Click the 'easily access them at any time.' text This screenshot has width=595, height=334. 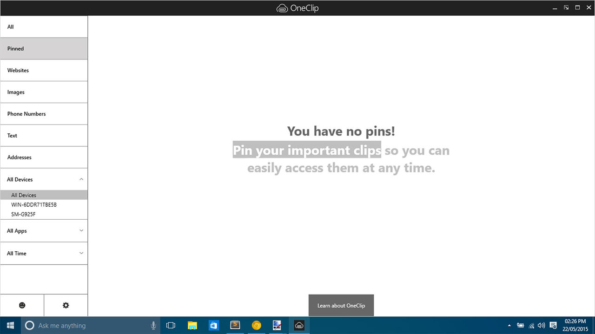coord(341,168)
